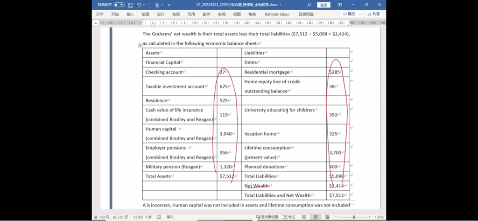Viewport: 478px width, 221px height.
Task: Switch to the 帮助 (Help) tab
Action: [252, 14]
